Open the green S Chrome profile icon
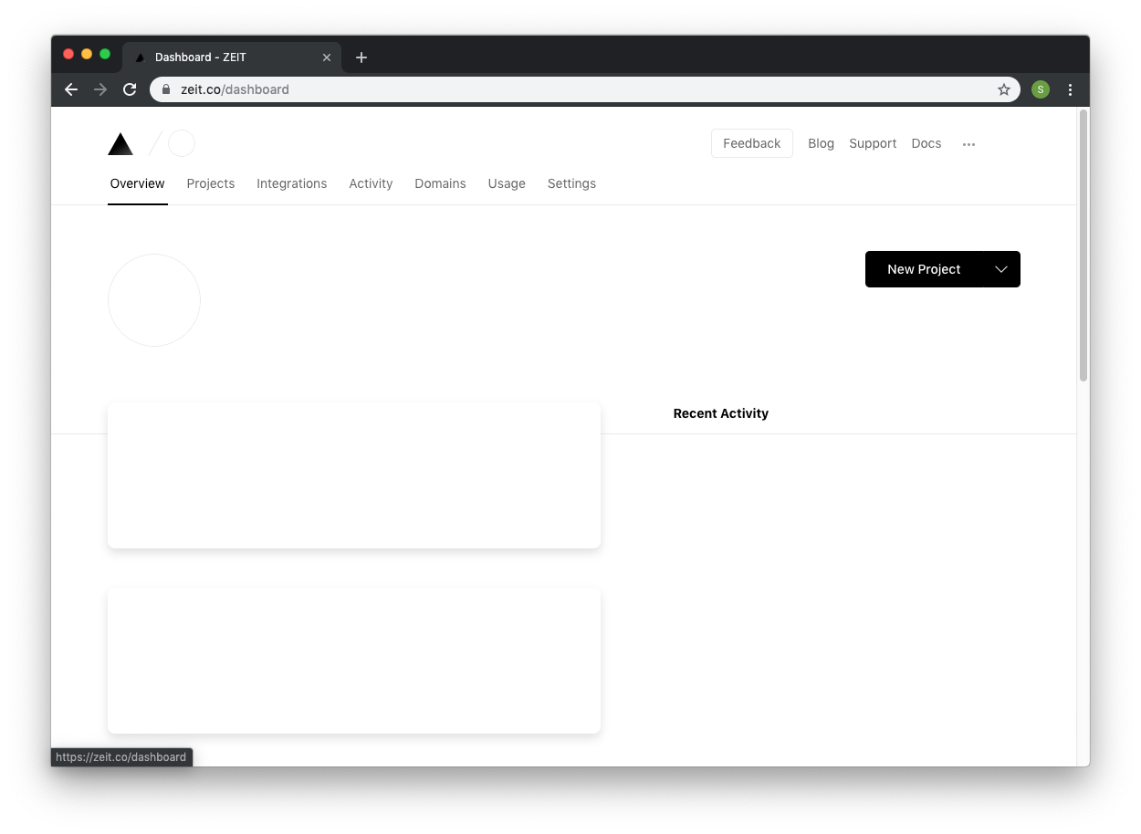 (1041, 89)
